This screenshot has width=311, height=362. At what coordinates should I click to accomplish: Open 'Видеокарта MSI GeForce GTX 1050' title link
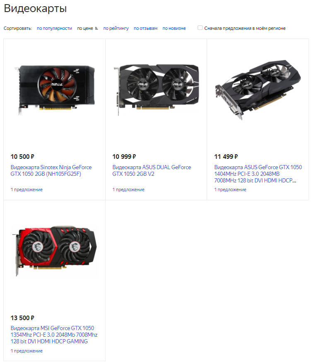(54, 335)
